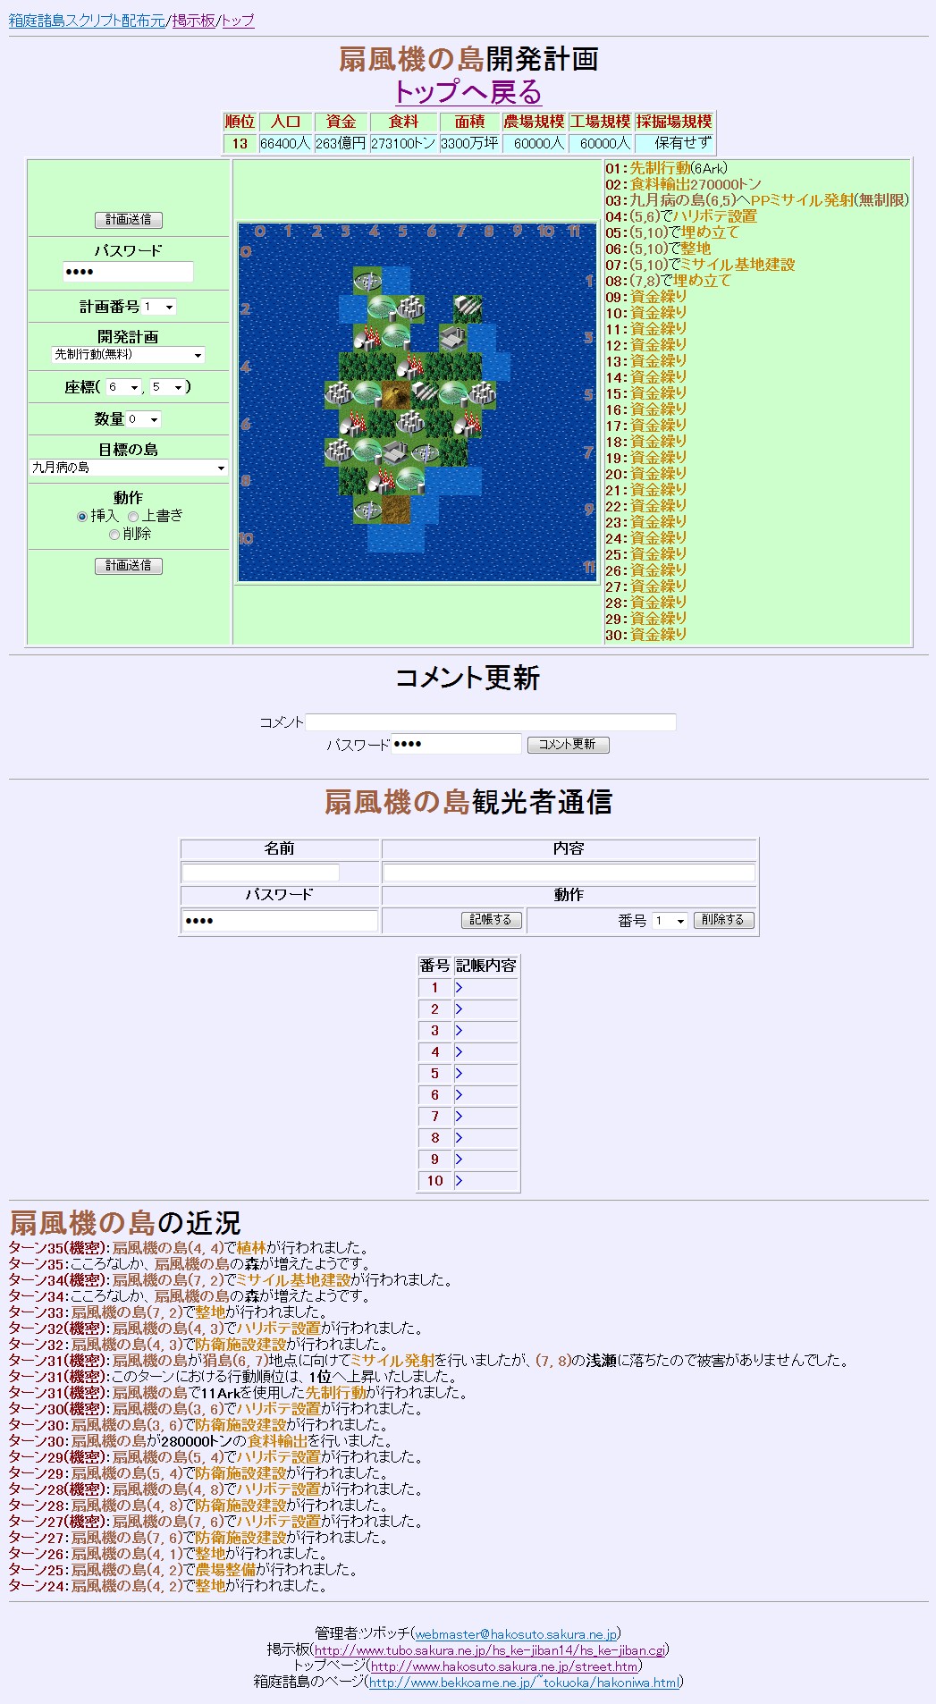Click the > entry in guestbook row 1
936x1704 pixels.
(459, 988)
